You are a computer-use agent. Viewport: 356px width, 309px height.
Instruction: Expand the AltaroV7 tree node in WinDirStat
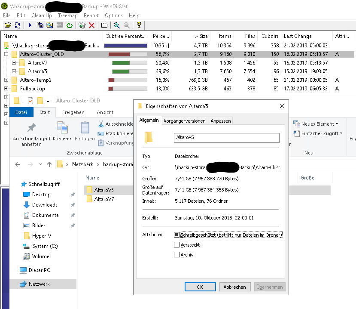(x=14, y=62)
